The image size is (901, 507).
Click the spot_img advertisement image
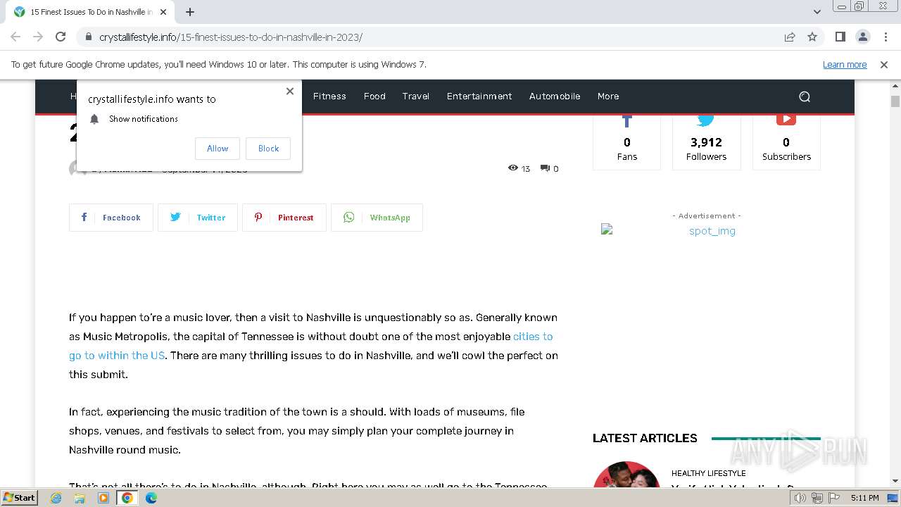tap(706, 231)
